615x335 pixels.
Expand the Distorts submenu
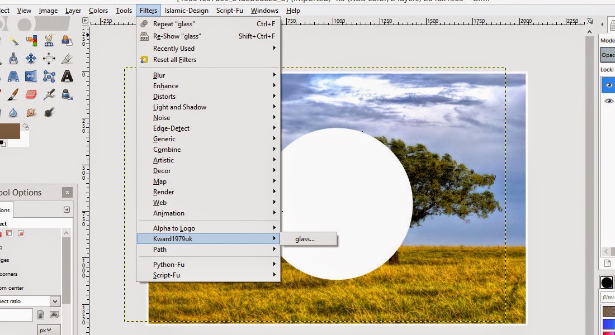coord(209,97)
